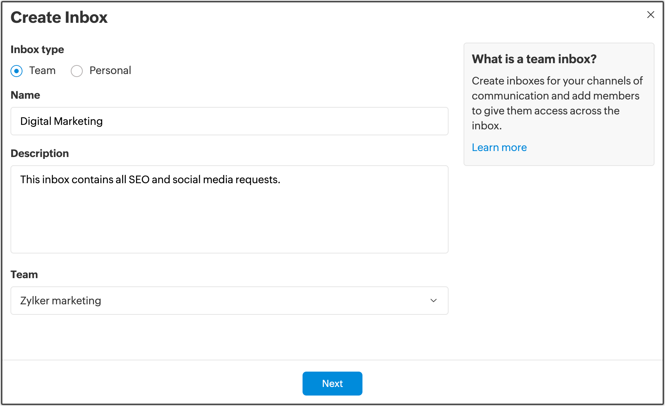Open the Zylker marketing team combo box
Screen dimensions: 665x406
(x=229, y=301)
